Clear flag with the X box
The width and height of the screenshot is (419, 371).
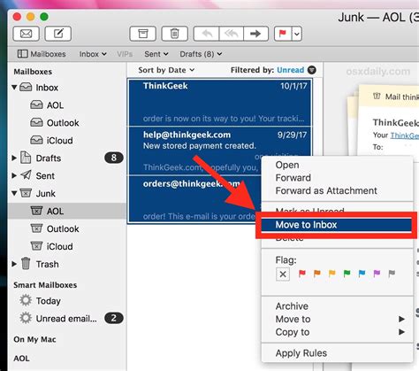click(x=283, y=274)
